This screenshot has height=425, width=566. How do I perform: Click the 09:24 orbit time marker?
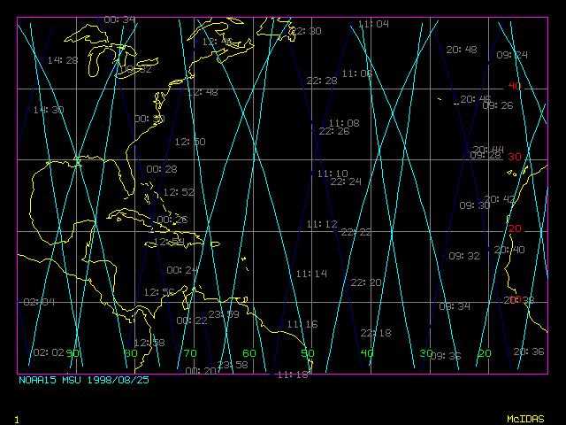pyautogui.click(x=512, y=55)
